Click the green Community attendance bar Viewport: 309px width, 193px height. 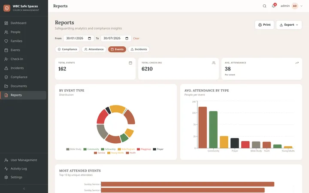click(x=213, y=130)
